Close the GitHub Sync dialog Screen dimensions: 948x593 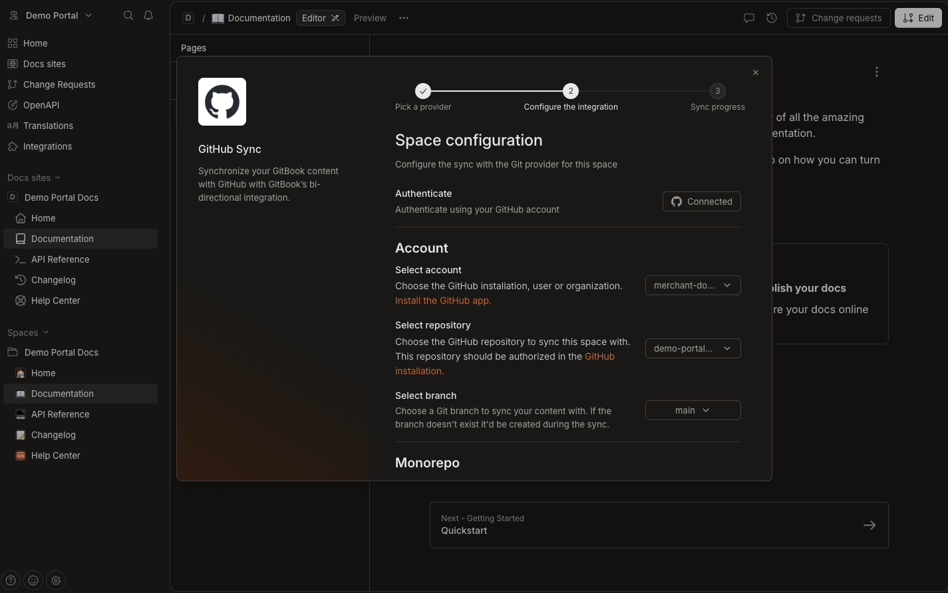point(756,72)
